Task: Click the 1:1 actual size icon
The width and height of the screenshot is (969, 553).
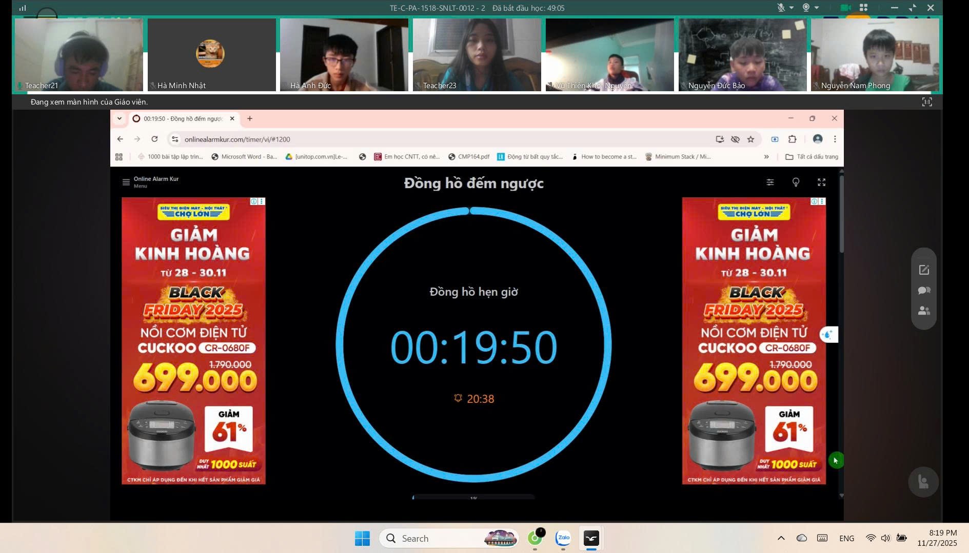Action: pyautogui.click(x=927, y=102)
